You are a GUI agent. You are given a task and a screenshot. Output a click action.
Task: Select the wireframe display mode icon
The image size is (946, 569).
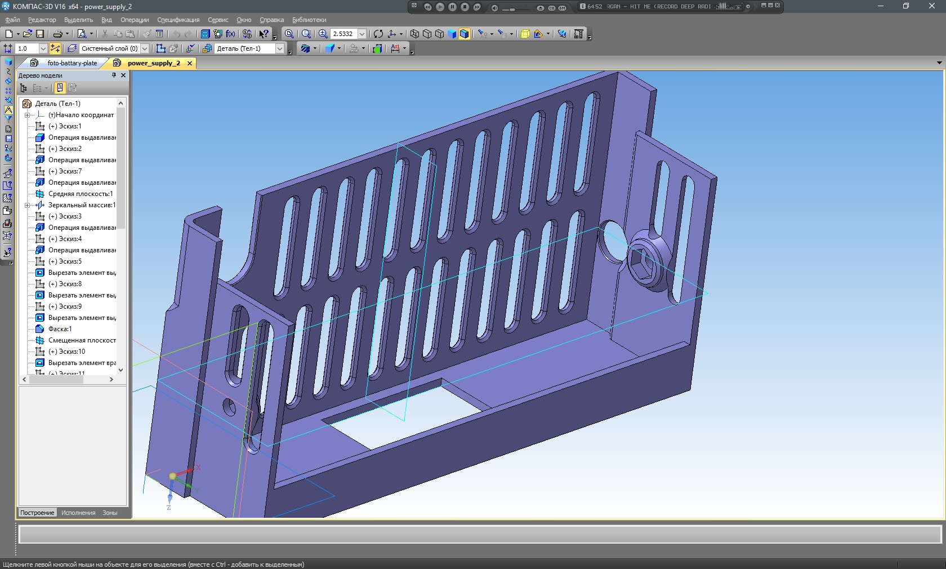[x=414, y=34]
